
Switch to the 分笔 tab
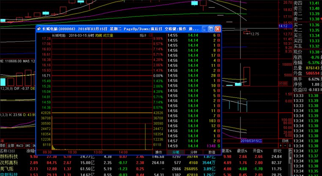tap(175, 152)
